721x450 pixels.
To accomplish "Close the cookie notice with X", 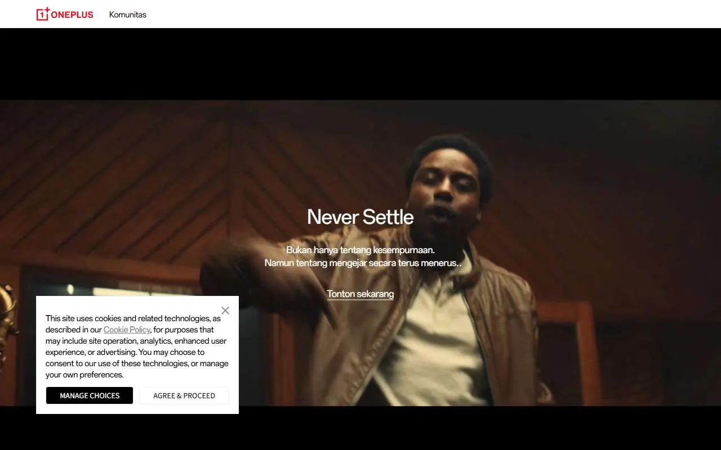I will (225, 310).
